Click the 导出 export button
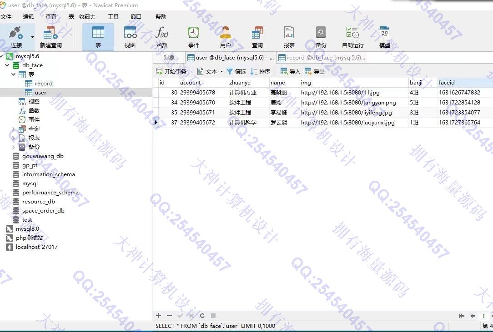Image resolution: width=493 pixels, height=332 pixels. point(315,72)
